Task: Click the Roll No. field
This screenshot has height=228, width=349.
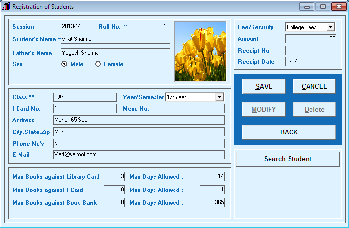Action: [x=150, y=26]
